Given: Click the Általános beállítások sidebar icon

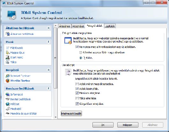Looking at the screenshot, I should 8,34.
